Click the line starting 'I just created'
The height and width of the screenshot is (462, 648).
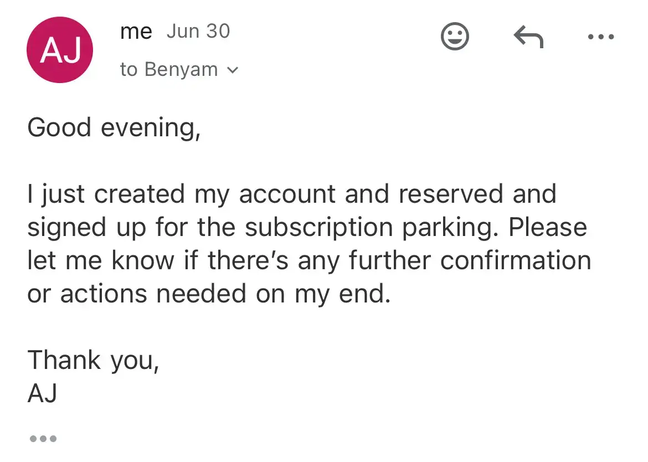click(292, 194)
